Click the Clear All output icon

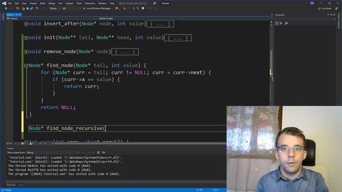pyautogui.click(x=98, y=153)
